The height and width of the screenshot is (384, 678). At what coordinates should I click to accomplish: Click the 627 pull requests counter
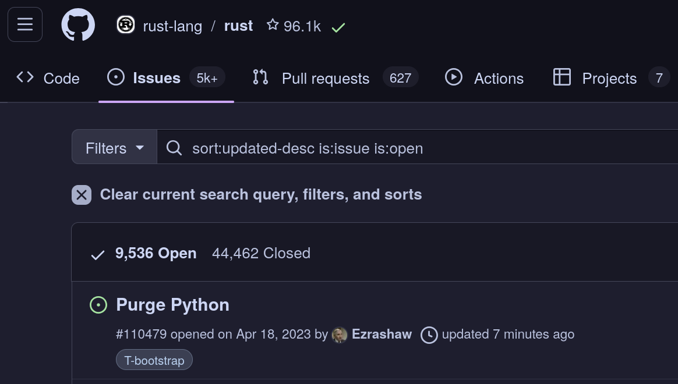click(x=400, y=78)
